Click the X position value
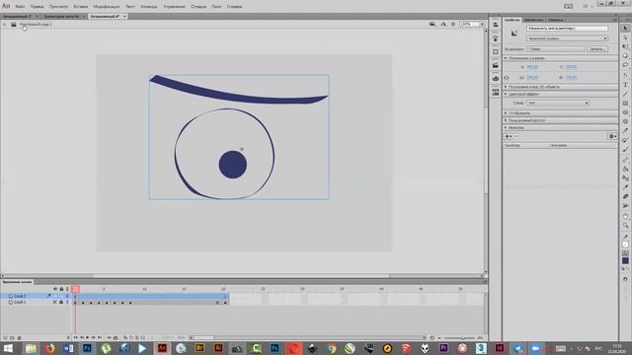This screenshot has height=355, width=632. [532, 67]
